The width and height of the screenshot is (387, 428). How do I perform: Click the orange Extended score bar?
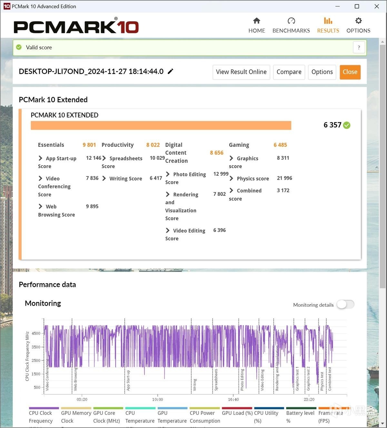tap(161, 125)
